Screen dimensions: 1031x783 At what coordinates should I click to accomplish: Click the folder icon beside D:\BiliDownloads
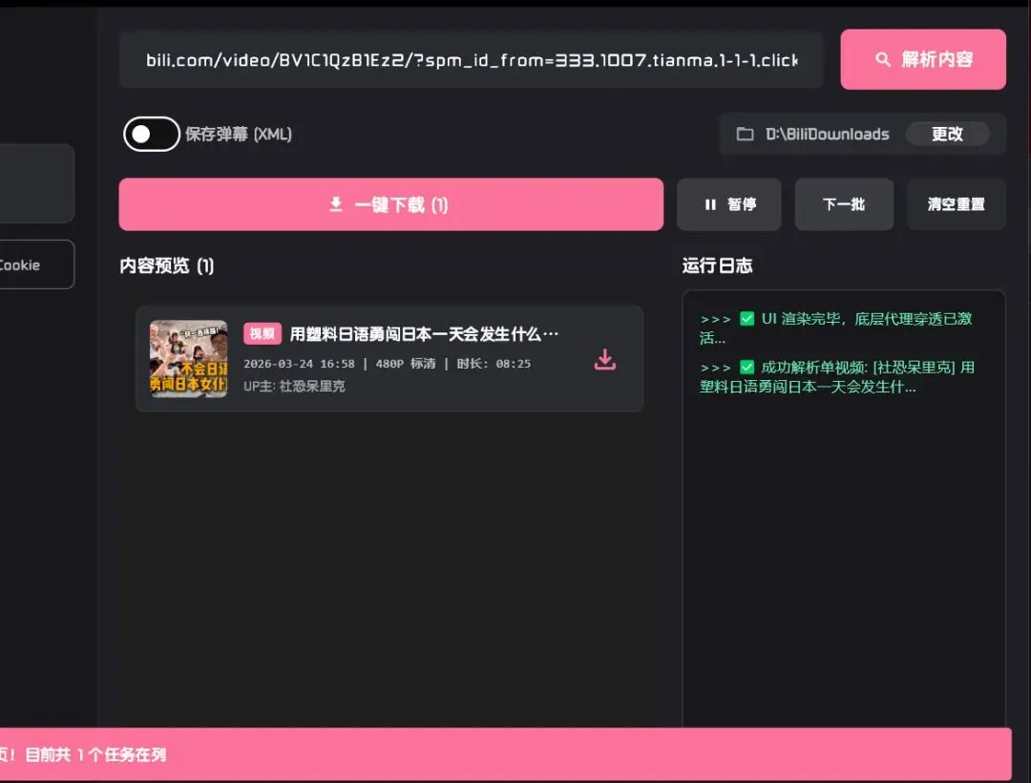point(745,134)
